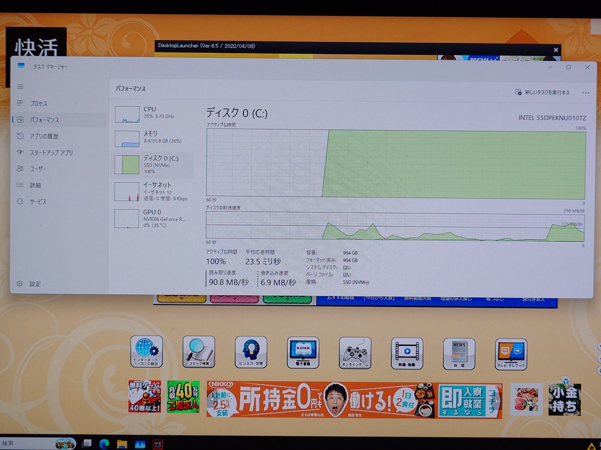Select the イーサネット performance item
The width and height of the screenshot is (601, 450).
[152, 191]
